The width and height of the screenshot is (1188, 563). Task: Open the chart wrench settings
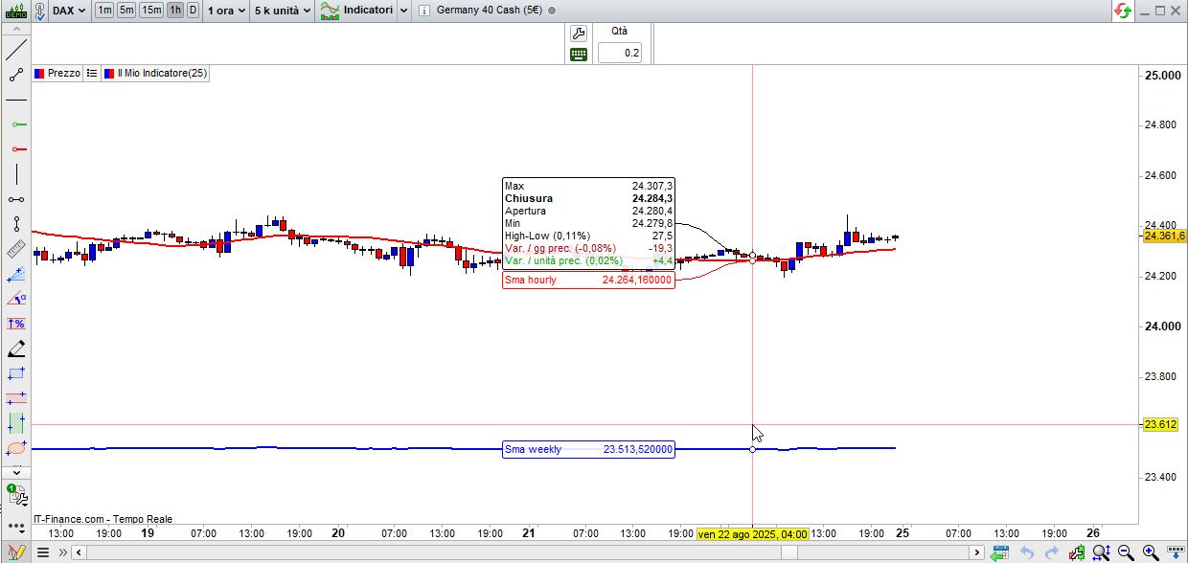point(578,33)
